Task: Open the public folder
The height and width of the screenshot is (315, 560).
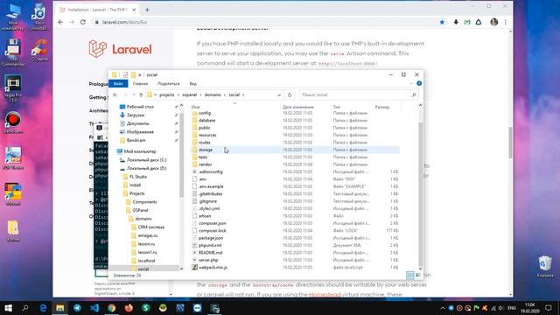Action: pyautogui.click(x=204, y=128)
